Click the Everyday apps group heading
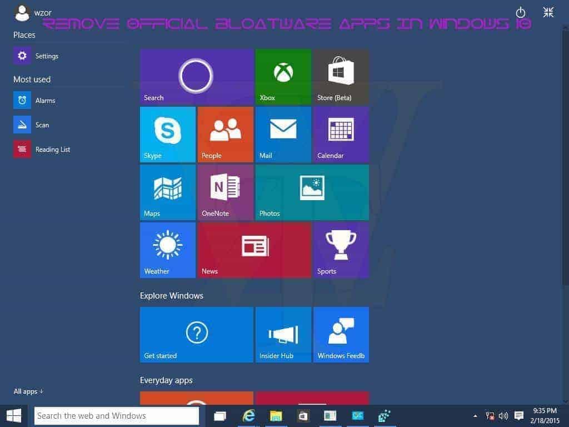The image size is (569, 427). coord(166,380)
